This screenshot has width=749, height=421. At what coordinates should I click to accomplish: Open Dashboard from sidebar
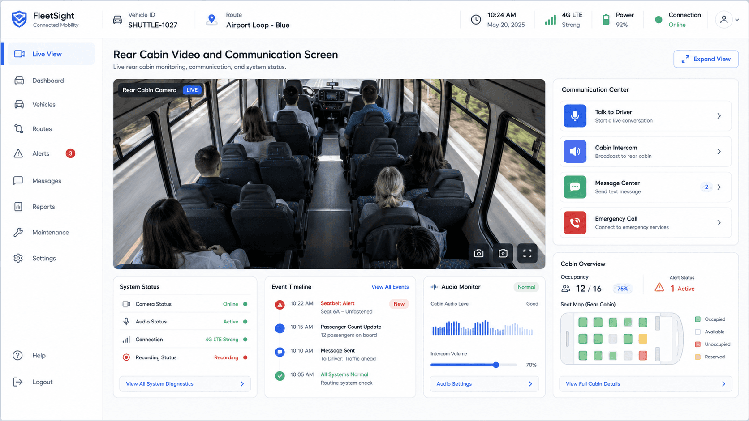pos(48,81)
